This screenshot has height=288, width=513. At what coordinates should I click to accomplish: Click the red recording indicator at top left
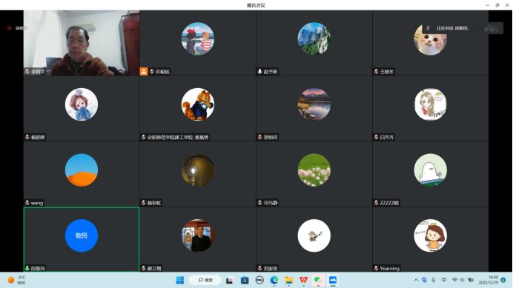9,28
